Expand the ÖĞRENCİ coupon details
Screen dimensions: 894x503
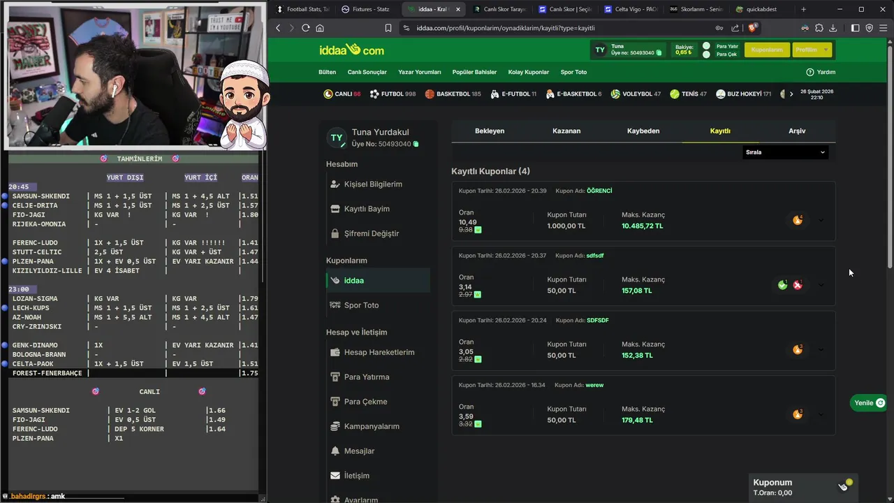[x=821, y=220]
